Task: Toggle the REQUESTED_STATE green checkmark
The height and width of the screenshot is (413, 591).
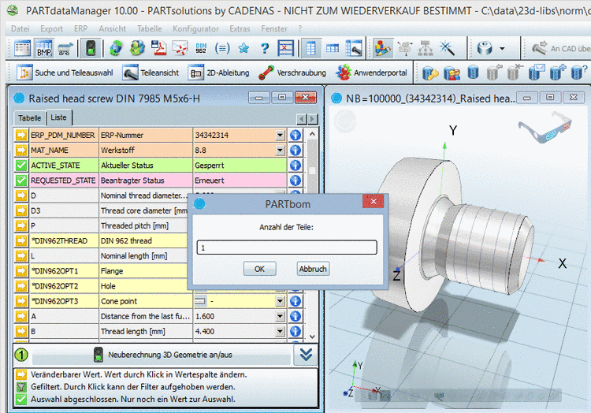Action: [x=21, y=180]
